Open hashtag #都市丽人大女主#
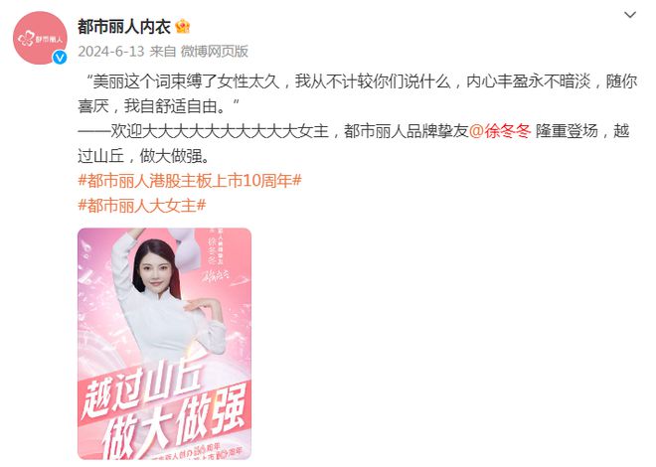 pos(142,206)
